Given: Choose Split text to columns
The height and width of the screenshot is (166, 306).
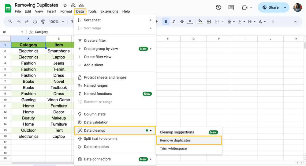Looking at the screenshot, I should 101,138.
